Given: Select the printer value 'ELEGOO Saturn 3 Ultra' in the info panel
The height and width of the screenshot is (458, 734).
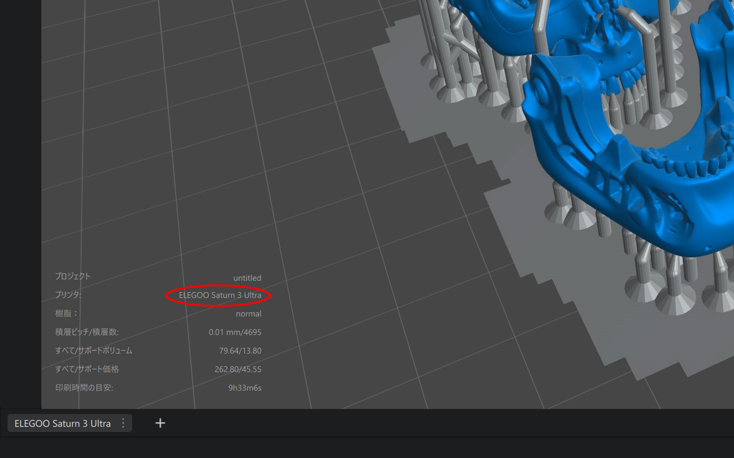Looking at the screenshot, I should pyautogui.click(x=220, y=295).
